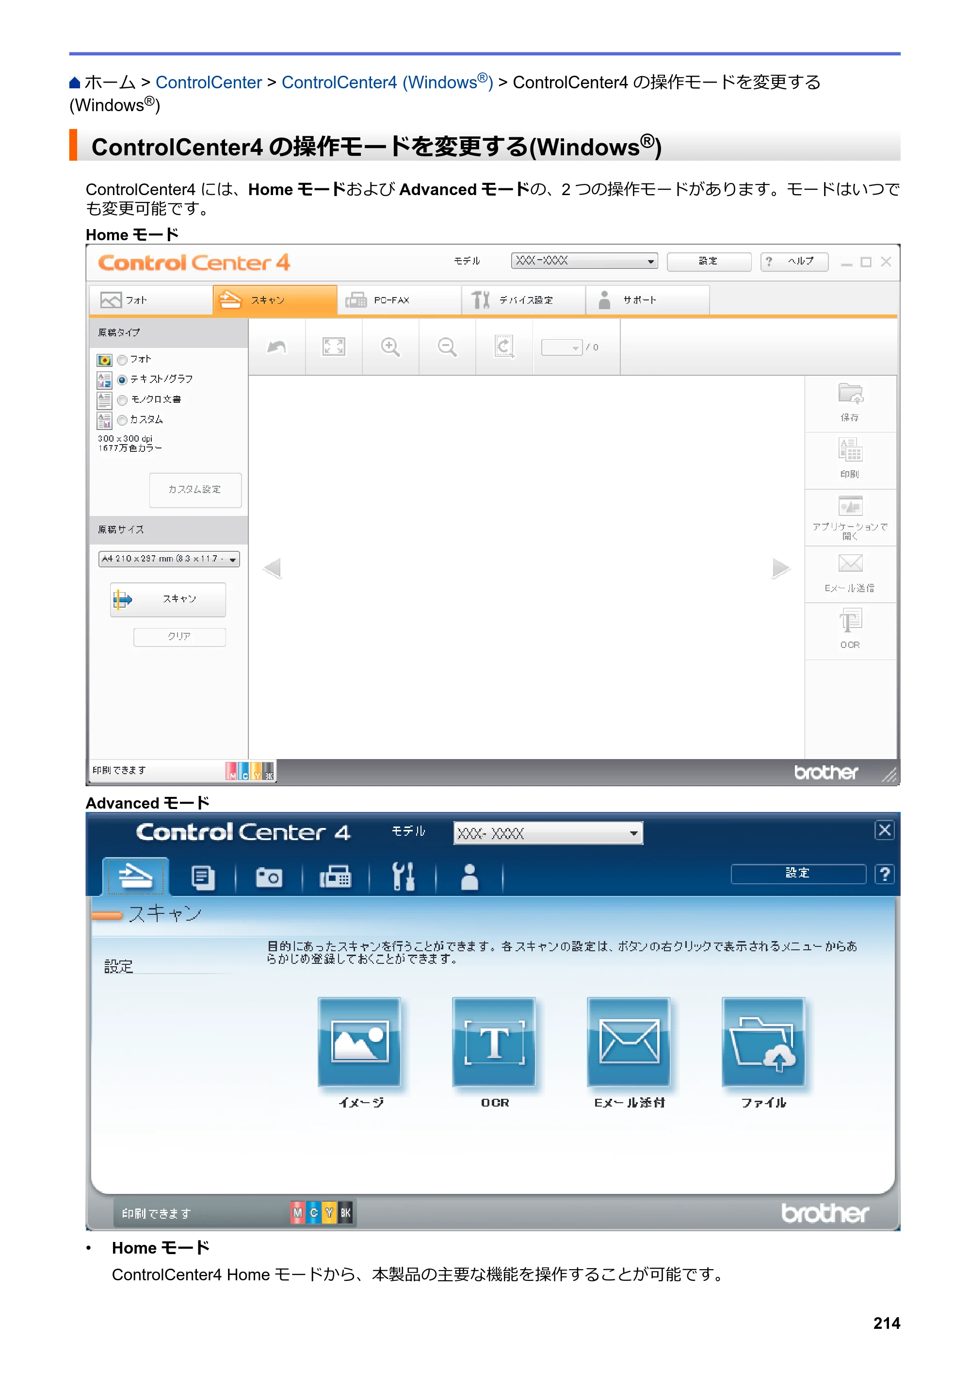Open the モデル dropdown in Advanced mode
Viewport: 970px width, 1373px height.
pyautogui.click(x=548, y=833)
